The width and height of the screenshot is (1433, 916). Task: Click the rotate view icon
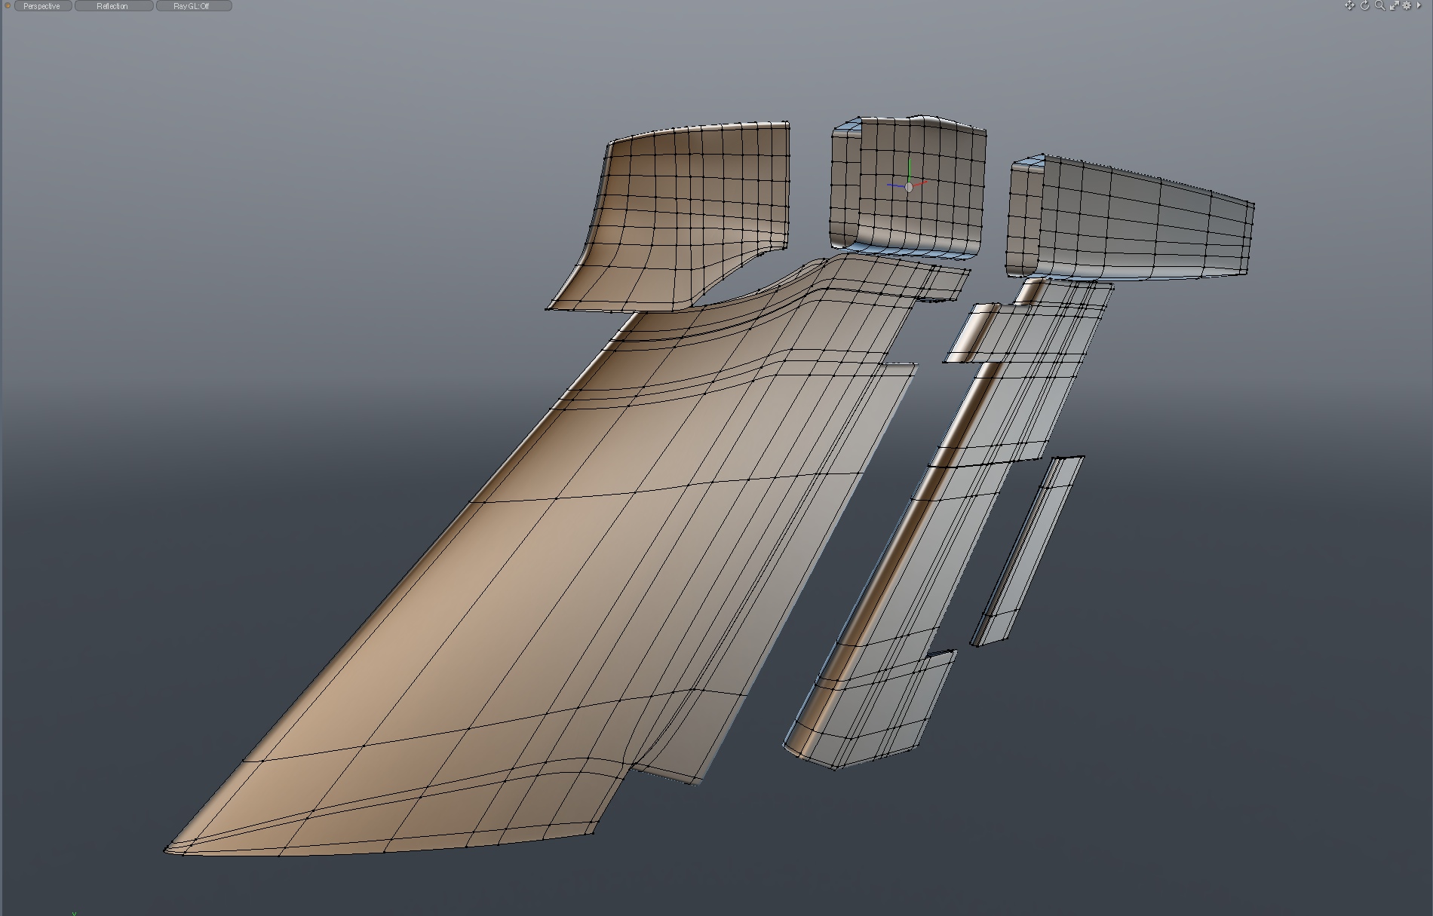tap(1364, 6)
